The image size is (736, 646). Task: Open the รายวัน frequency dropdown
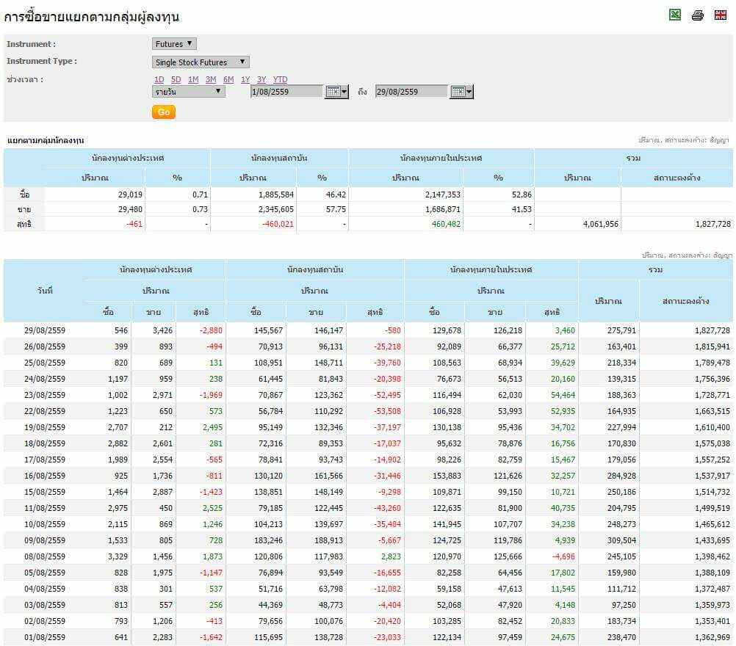[x=189, y=92]
